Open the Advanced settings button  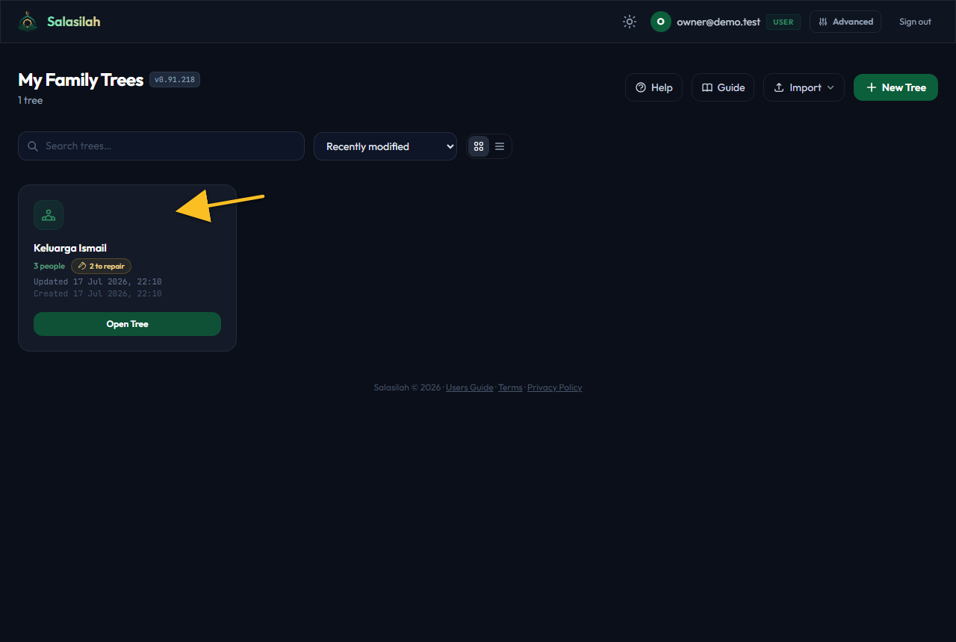coord(845,22)
